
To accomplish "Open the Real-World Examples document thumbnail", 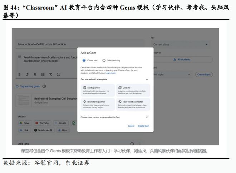I will pyautogui.click(x=24, y=100).
